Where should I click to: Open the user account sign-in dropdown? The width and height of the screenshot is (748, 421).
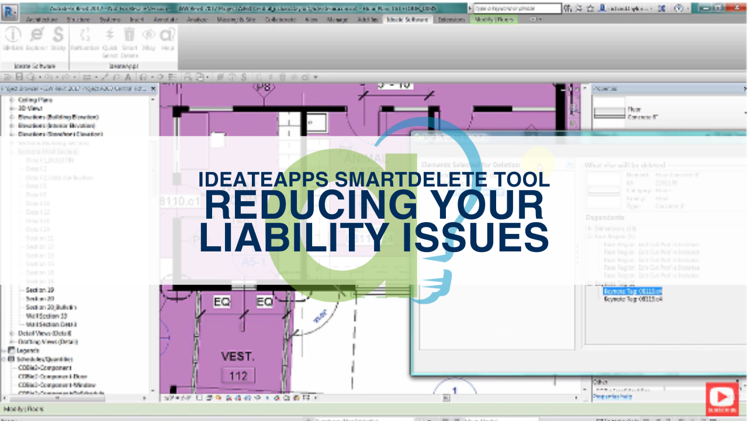tap(628, 9)
